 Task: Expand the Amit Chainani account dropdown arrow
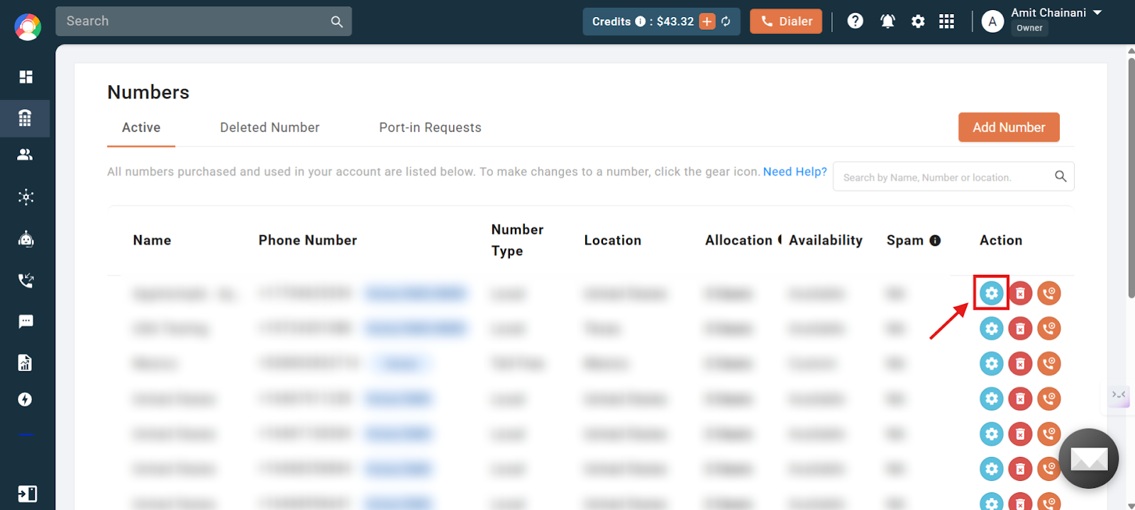coord(1097,13)
